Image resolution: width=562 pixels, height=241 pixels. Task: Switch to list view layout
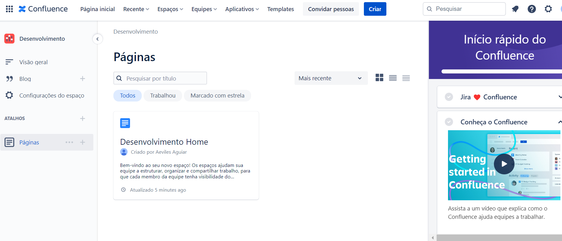coord(393,78)
